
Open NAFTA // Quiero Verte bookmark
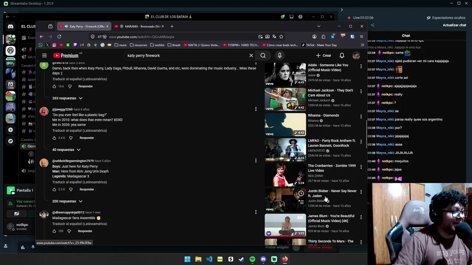click(x=201, y=45)
